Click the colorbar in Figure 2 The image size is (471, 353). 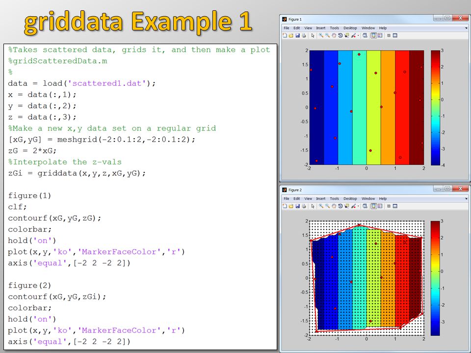click(435, 278)
